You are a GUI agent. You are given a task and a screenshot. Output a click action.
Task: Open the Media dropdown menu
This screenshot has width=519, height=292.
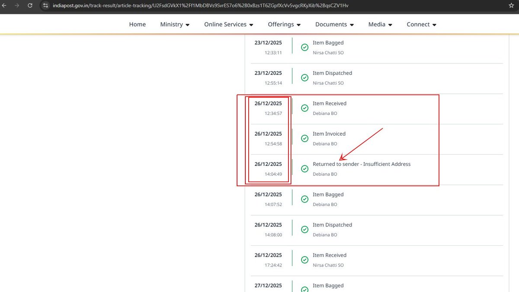(x=380, y=25)
